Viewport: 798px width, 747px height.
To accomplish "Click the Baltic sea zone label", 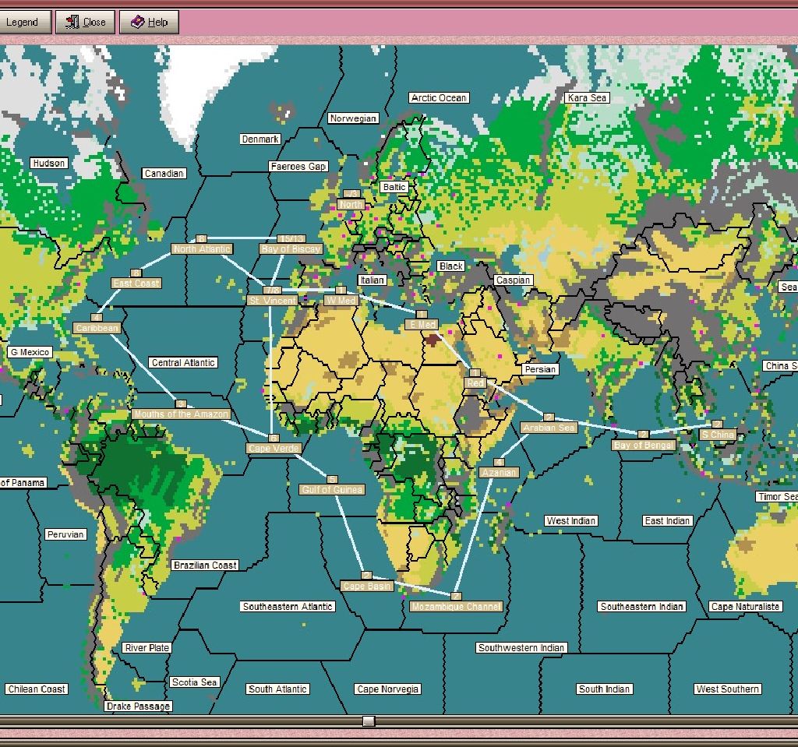I will pos(393,187).
